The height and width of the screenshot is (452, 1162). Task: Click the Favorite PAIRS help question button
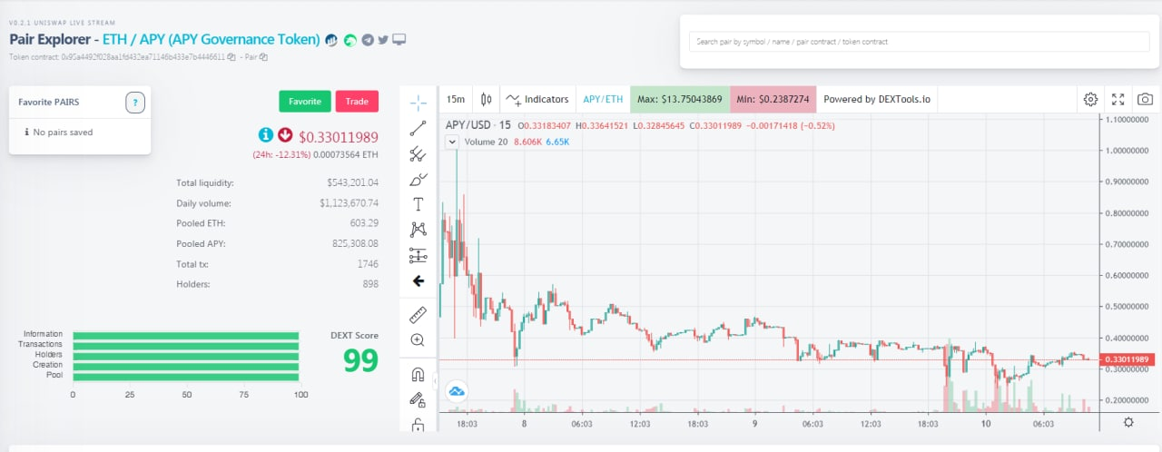tap(135, 103)
